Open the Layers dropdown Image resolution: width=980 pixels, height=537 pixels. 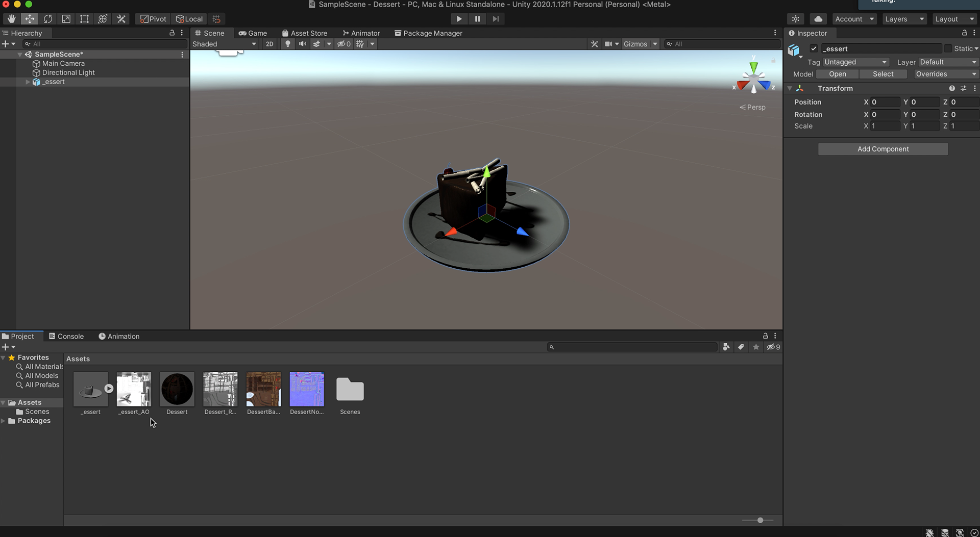[904, 19]
